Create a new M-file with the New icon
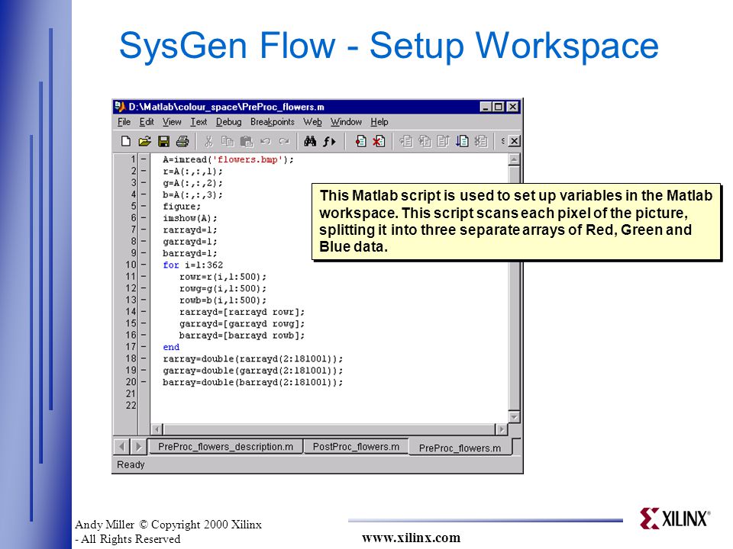Viewport: 733px width, 549px height. click(125, 141)
